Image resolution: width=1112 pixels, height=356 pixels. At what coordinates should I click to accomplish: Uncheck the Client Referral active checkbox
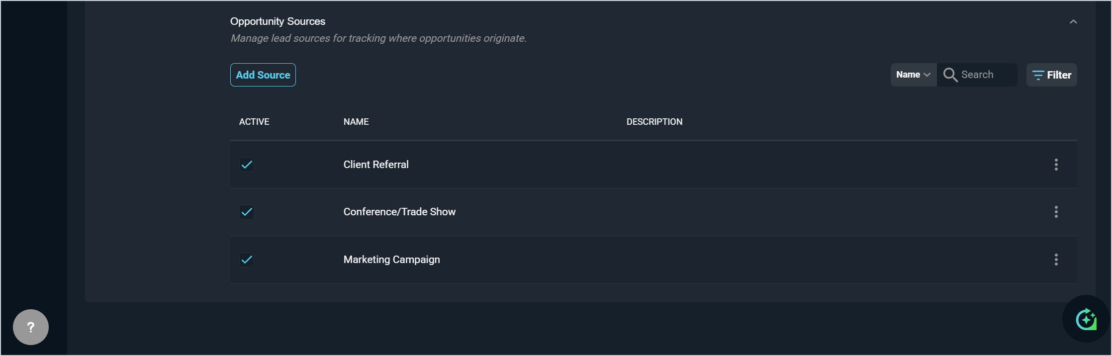247,165
